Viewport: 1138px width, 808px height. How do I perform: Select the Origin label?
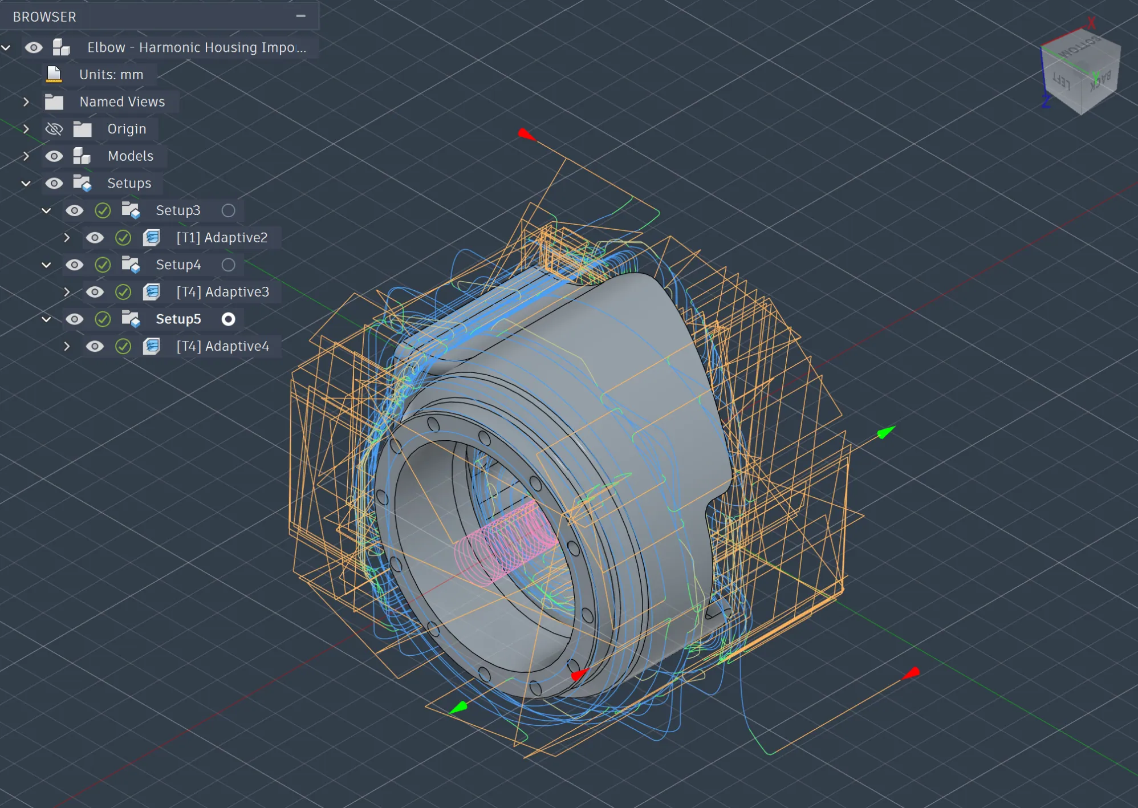pos(127,129)
